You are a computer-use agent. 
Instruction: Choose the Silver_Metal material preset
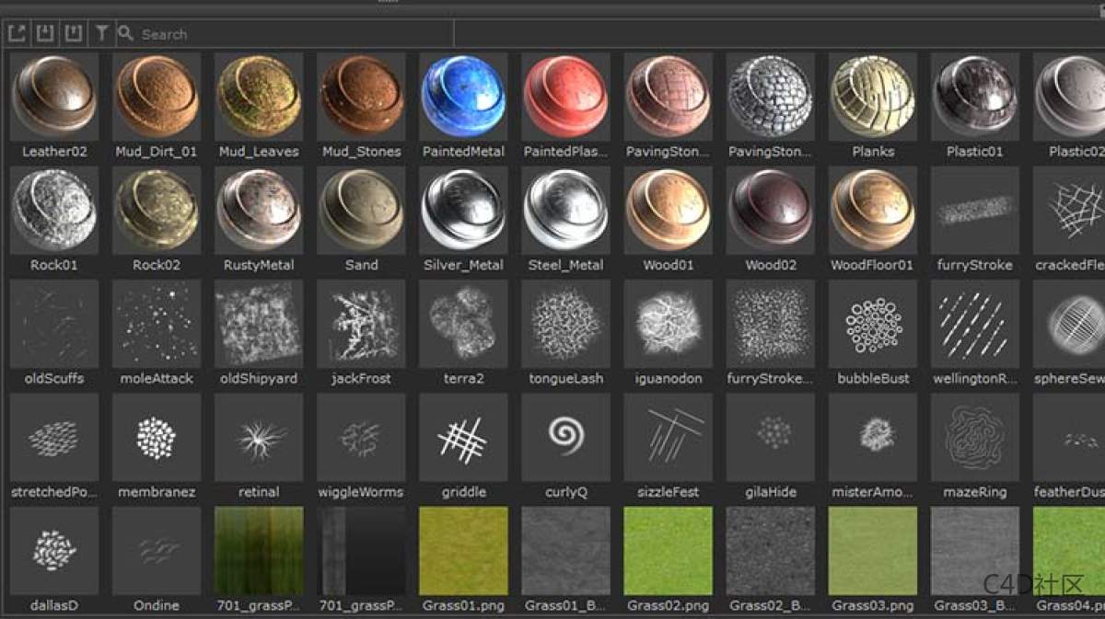(463, 210)
